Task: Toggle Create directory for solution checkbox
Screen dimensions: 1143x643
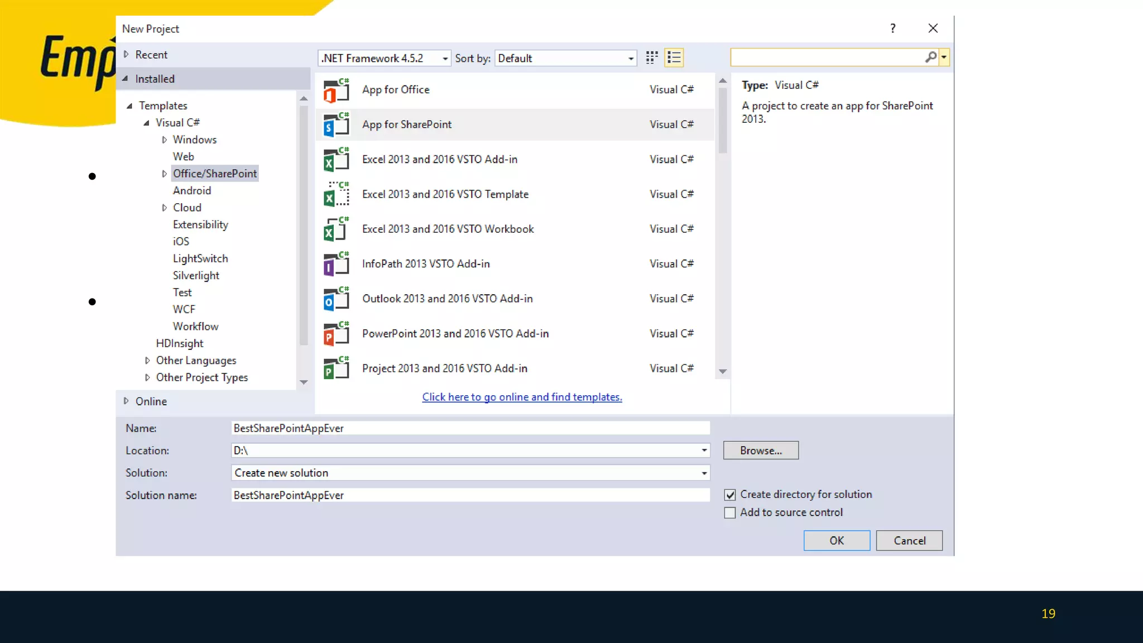Action: coord(730,495)
